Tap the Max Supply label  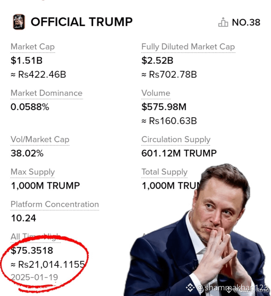pyautogui.click(x=33, y=172)
